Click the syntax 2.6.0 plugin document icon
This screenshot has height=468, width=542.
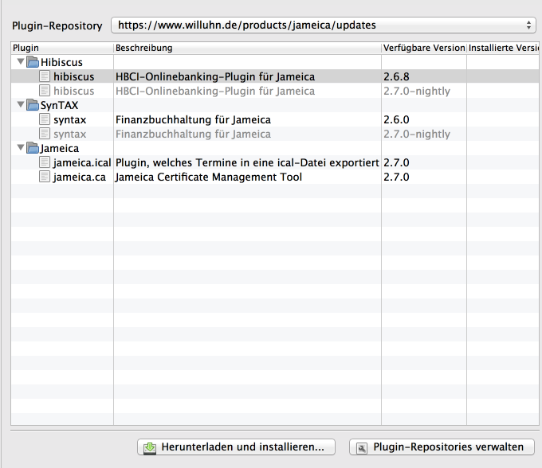(x=45, y=119)
